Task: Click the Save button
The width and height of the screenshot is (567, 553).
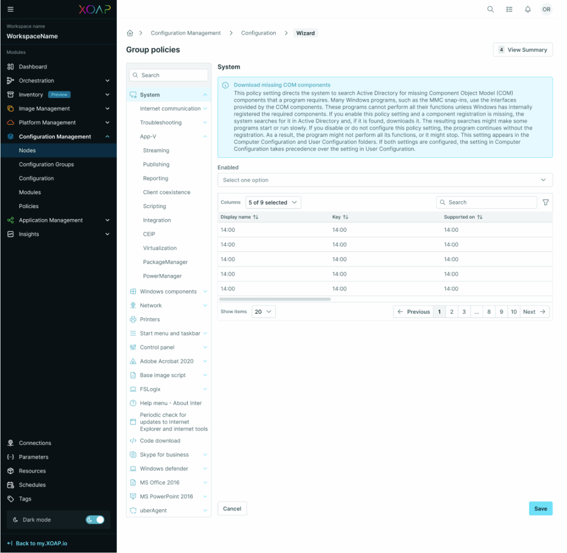Action: tap(540, 508)
